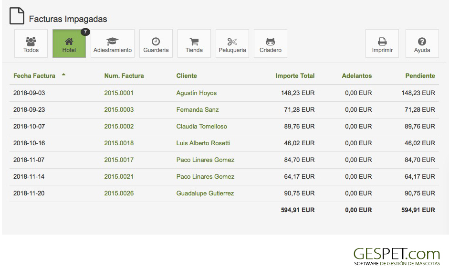Click the date 2018-10-16
This screenshot has width=449, height=280.
click(x=29, y=143)
